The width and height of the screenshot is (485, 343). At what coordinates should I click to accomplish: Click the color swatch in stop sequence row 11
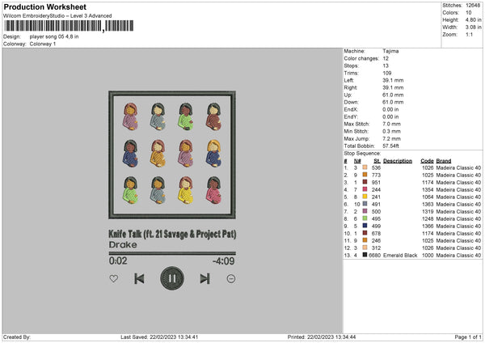pyautogui.click(x=365, y=240)
